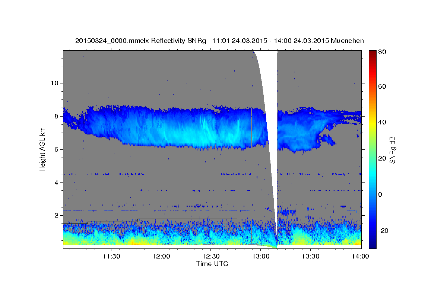The height and width of the screenshot is (298, 447).
Task: Click the plot title text beginning '20150324_0000.mmclx Reflectivity'
Action: tap(219, 40)
